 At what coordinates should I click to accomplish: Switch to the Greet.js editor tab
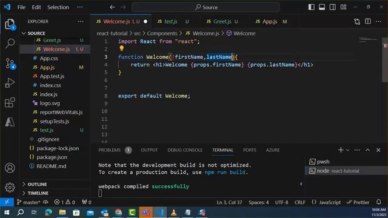tap(225, 22)
